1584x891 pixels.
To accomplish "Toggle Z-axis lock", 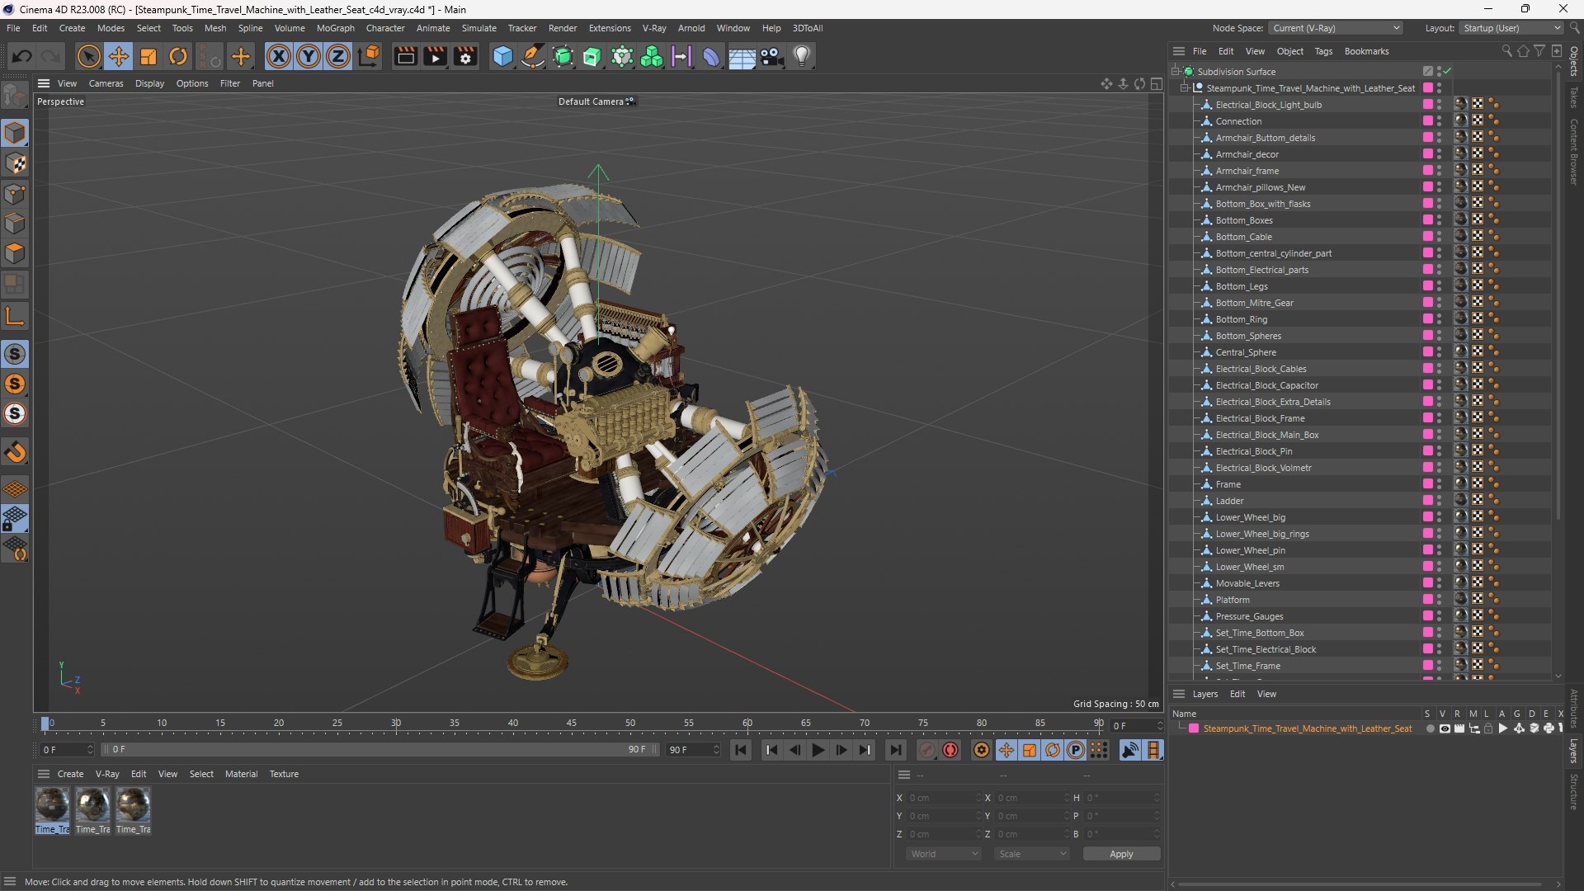I will (x=338, y=56).
